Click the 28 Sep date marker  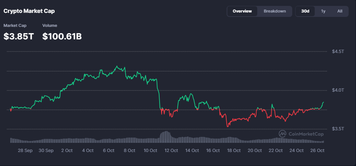click(x=25, y=151)
